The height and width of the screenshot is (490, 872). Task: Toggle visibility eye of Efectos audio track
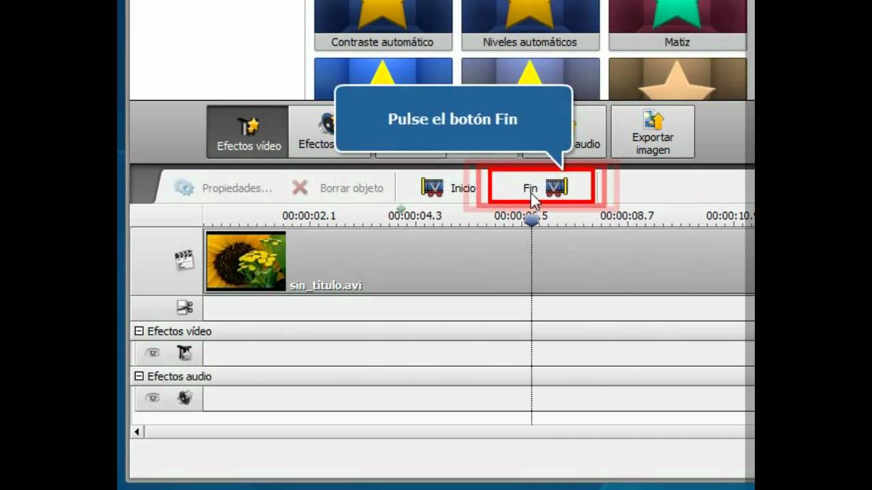pos(153,397)
